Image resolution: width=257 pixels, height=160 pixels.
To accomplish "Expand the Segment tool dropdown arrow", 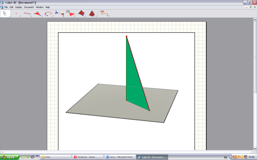I will (x=31, y=16).
